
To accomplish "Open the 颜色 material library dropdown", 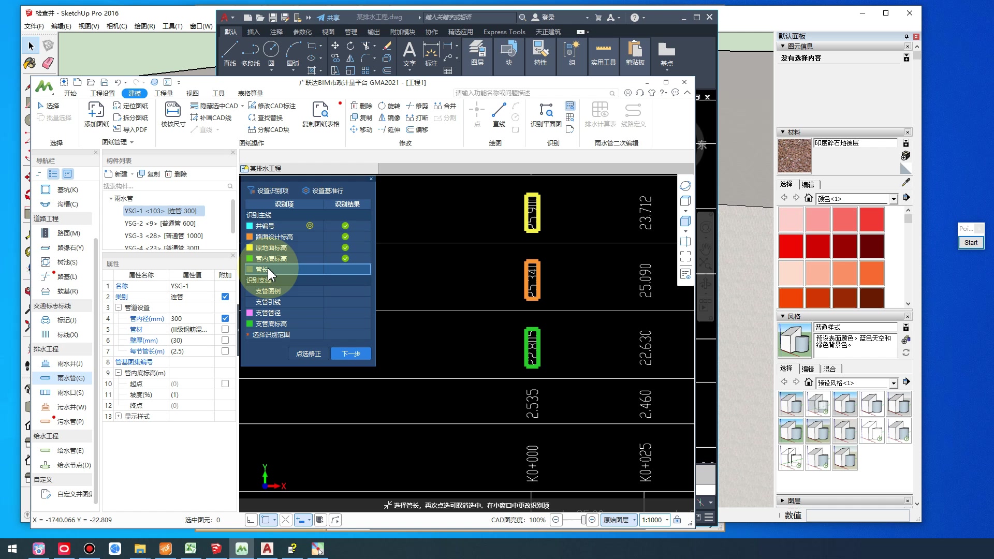I will click(x=894, y=199).
